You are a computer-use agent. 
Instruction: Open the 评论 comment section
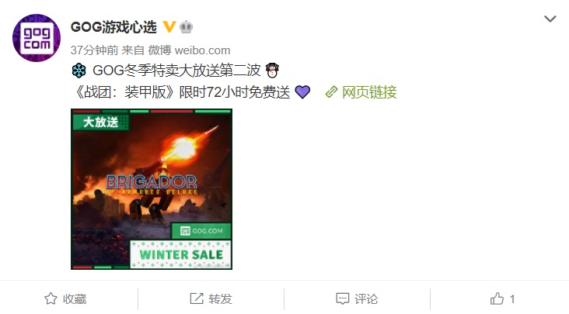tap(357, 298)
